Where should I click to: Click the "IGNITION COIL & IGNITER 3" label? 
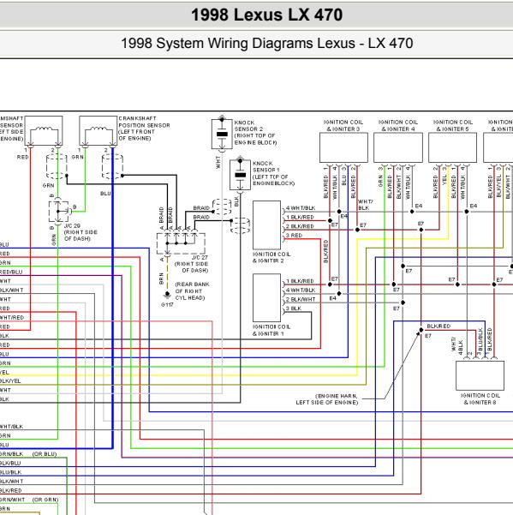[343, 125]
